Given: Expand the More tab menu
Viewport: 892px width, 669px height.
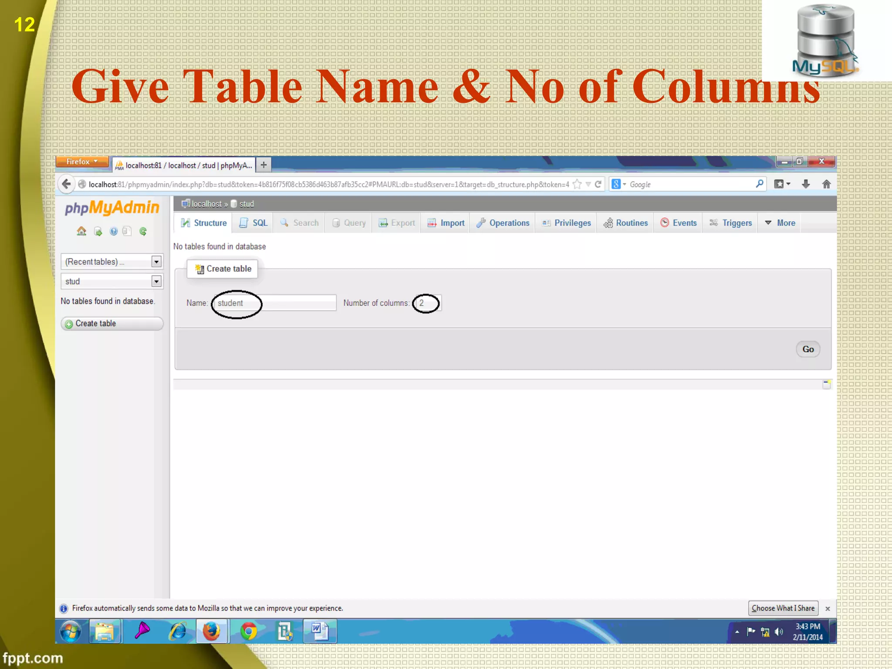Looking at the screenshot, I should coord(780,223).
